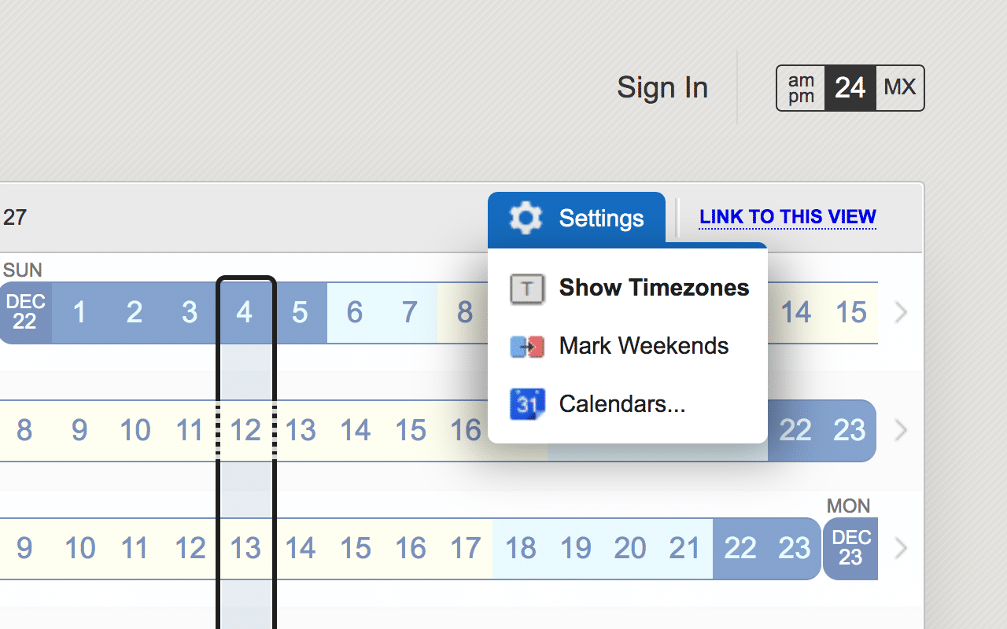Expand the second row's right chevron
Screen dimensions: 1007x629
tap(902, 431)
